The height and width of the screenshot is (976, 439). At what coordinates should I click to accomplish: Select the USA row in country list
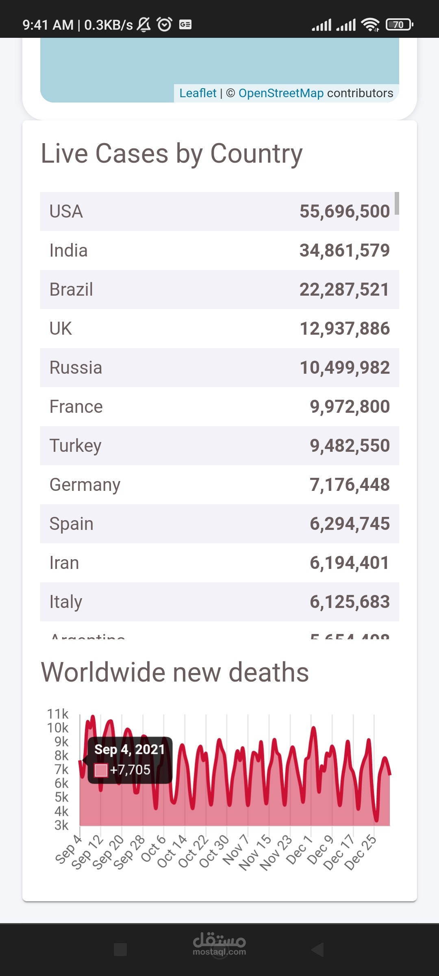(219, 211)
